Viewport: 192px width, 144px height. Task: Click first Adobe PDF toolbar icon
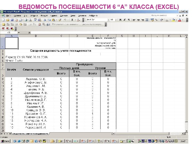pyautogui.click(x=3, y=29)
